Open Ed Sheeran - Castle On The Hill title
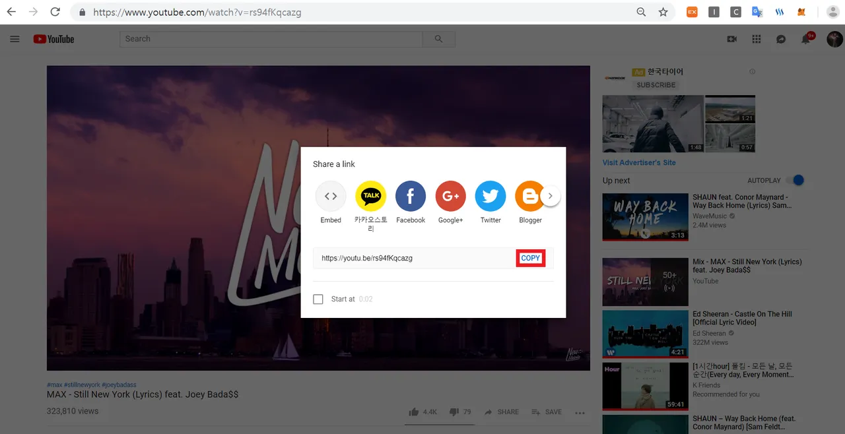Viewport: 845px width, 434px height. pyautogui.click(x=742, y=318)
